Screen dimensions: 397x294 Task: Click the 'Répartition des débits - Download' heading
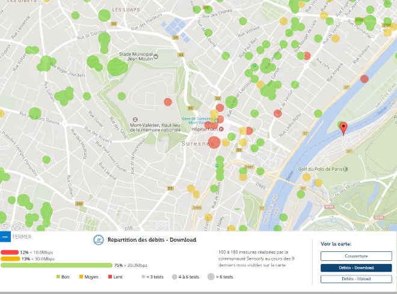[152, 240]
